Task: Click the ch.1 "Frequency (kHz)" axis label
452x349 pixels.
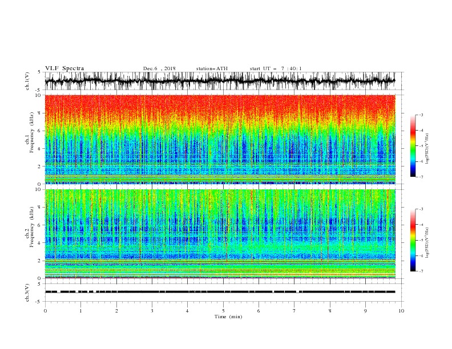Action: [31, 133]
